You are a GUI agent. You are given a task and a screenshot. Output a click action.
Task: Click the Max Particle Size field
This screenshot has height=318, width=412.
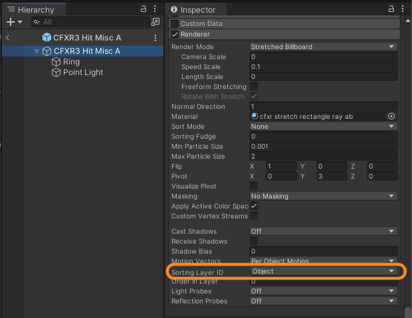(x=323, y=156)
